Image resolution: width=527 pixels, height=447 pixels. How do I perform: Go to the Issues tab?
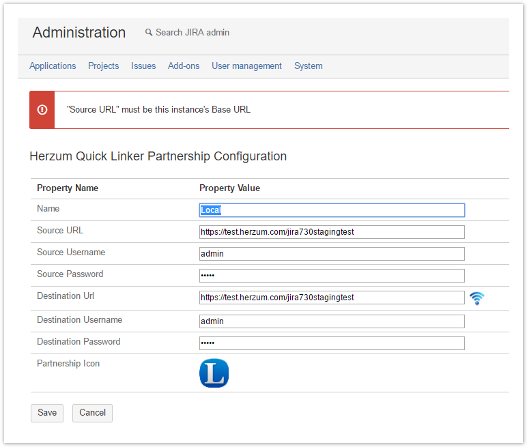click(143, 66)
